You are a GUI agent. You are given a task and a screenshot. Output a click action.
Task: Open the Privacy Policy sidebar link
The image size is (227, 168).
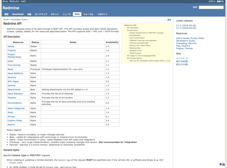tap(197, 38)
